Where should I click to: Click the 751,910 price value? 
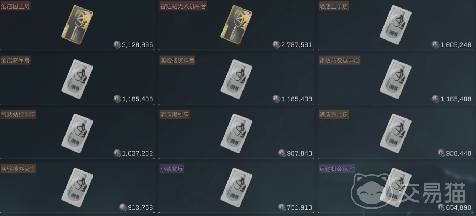(299, 208)
